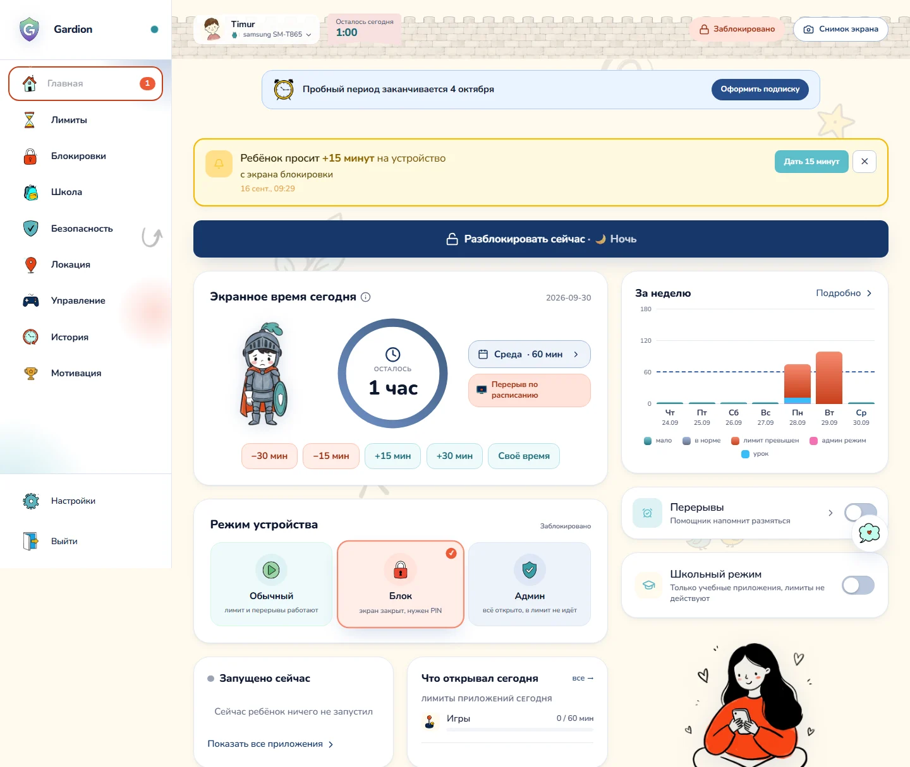Open the Локация section

[85, 265]
